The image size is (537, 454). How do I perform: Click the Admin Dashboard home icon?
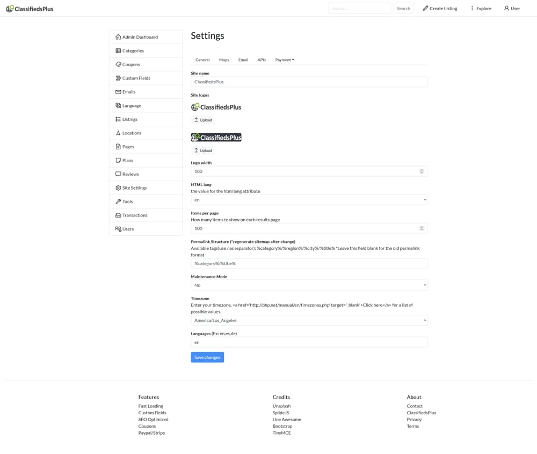click(118, 37)
